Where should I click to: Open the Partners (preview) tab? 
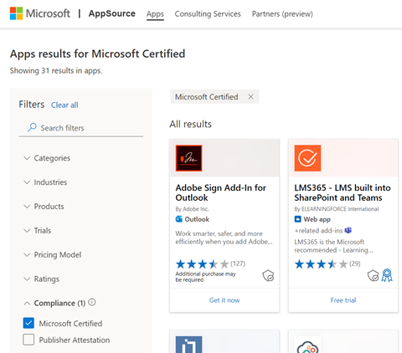(x=282, y=14)
